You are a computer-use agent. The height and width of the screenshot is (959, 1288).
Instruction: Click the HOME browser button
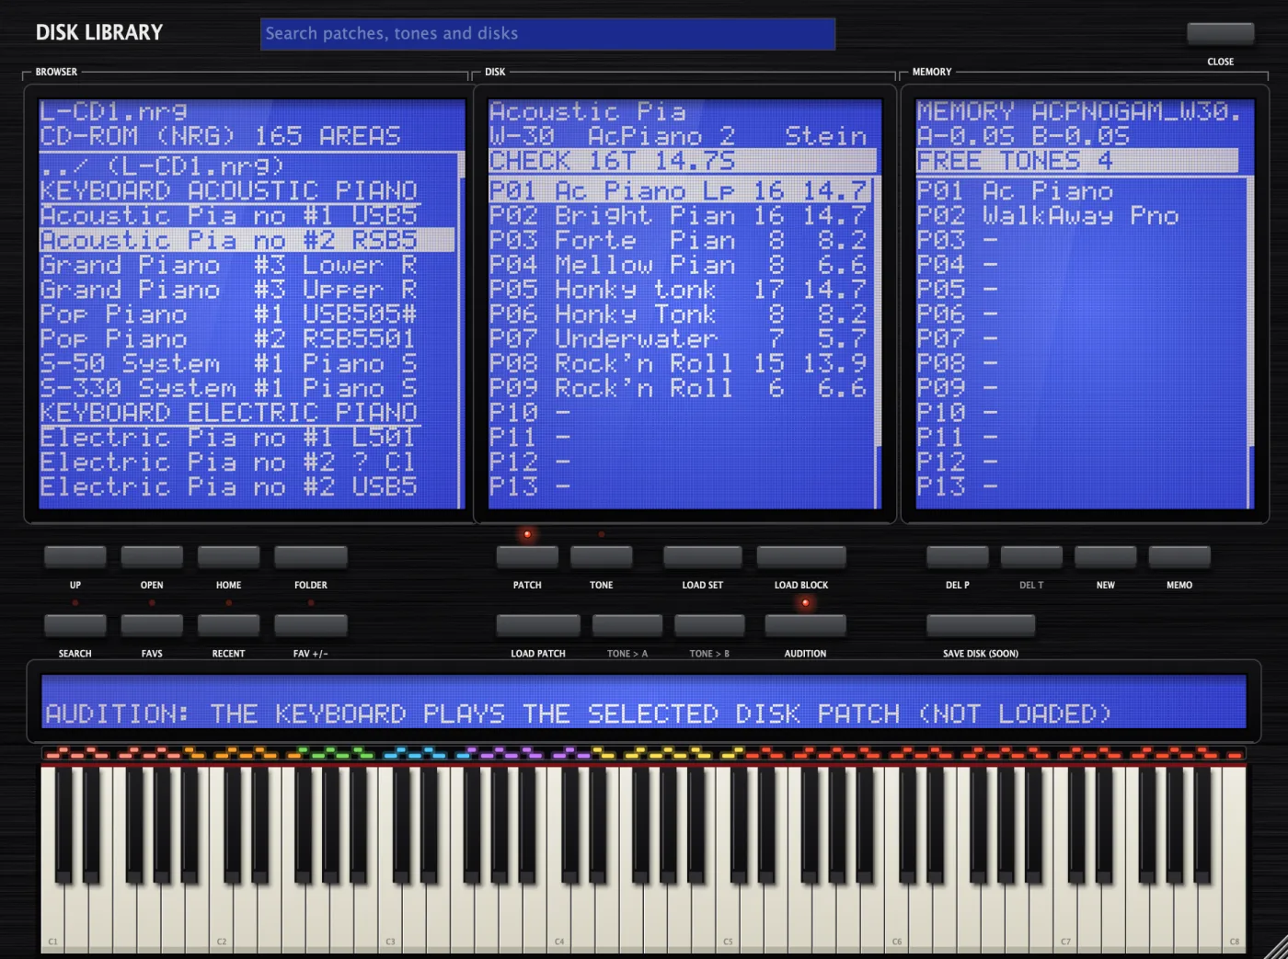point(228,557)
